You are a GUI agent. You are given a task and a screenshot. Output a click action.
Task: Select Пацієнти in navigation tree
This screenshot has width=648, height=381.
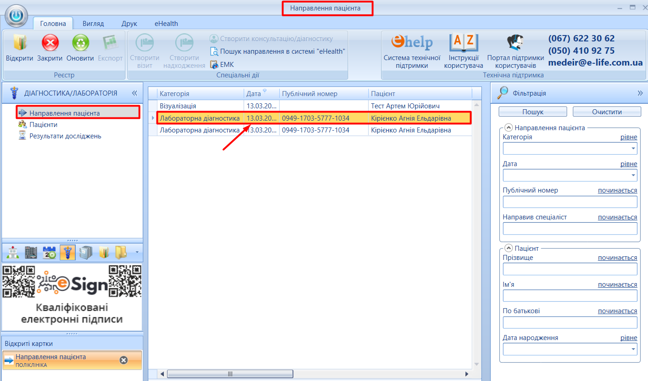[43, 124]
